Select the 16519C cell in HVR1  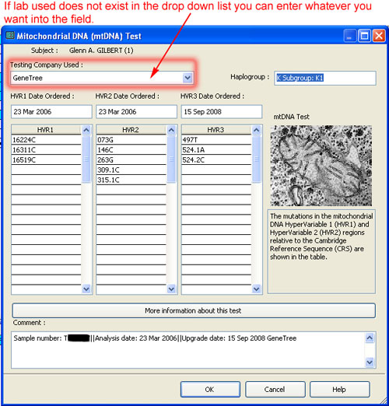point(46,160)
